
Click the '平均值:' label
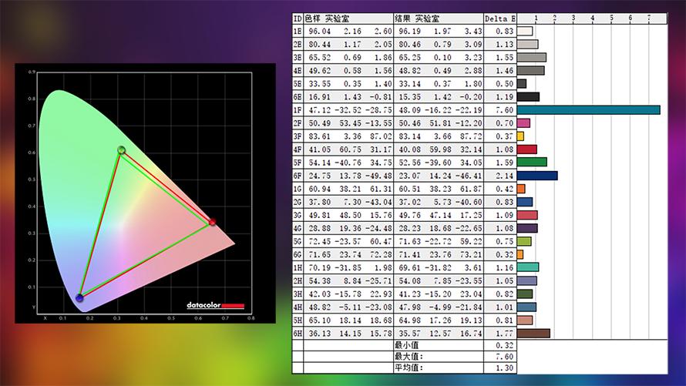[409, 368]
